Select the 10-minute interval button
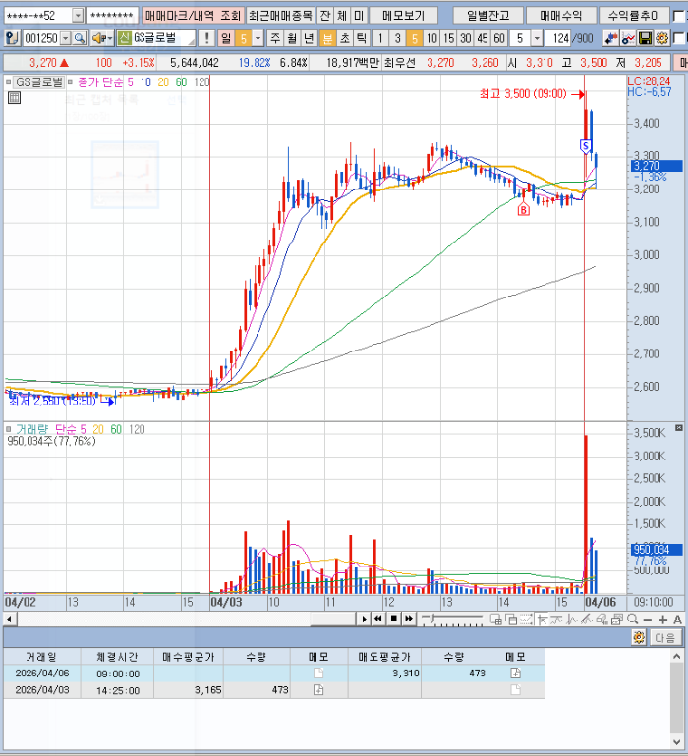The image size is (688, 756). [x=431, y=38]
